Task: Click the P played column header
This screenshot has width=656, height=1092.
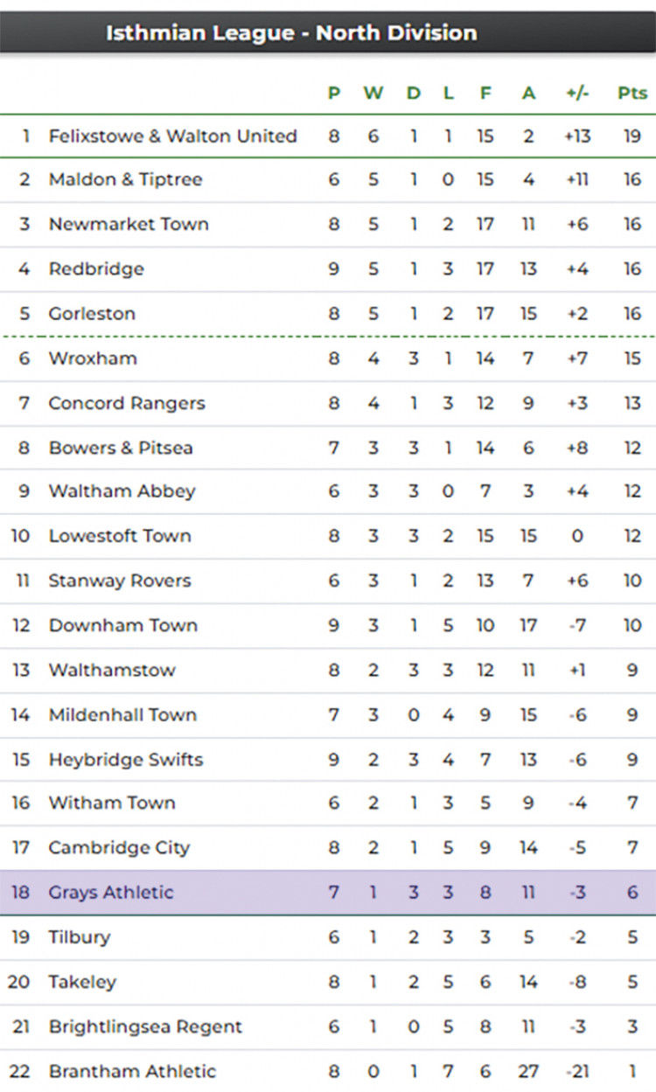Action: (333, 93)
